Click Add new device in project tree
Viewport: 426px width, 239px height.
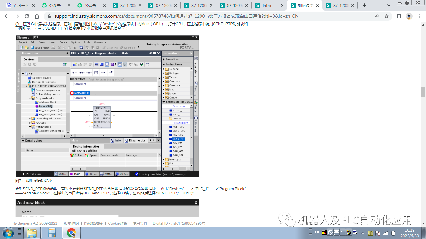coord(39,78)
